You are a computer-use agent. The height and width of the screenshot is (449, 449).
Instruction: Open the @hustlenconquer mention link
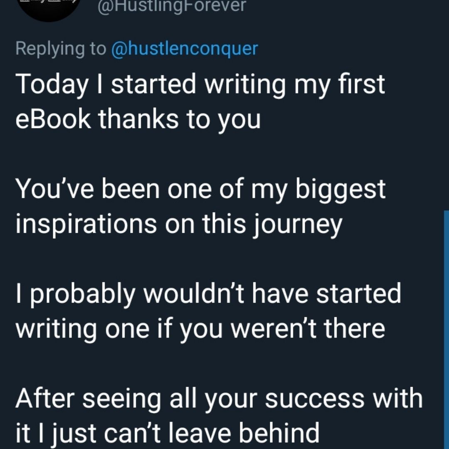(x=185, y=48)
